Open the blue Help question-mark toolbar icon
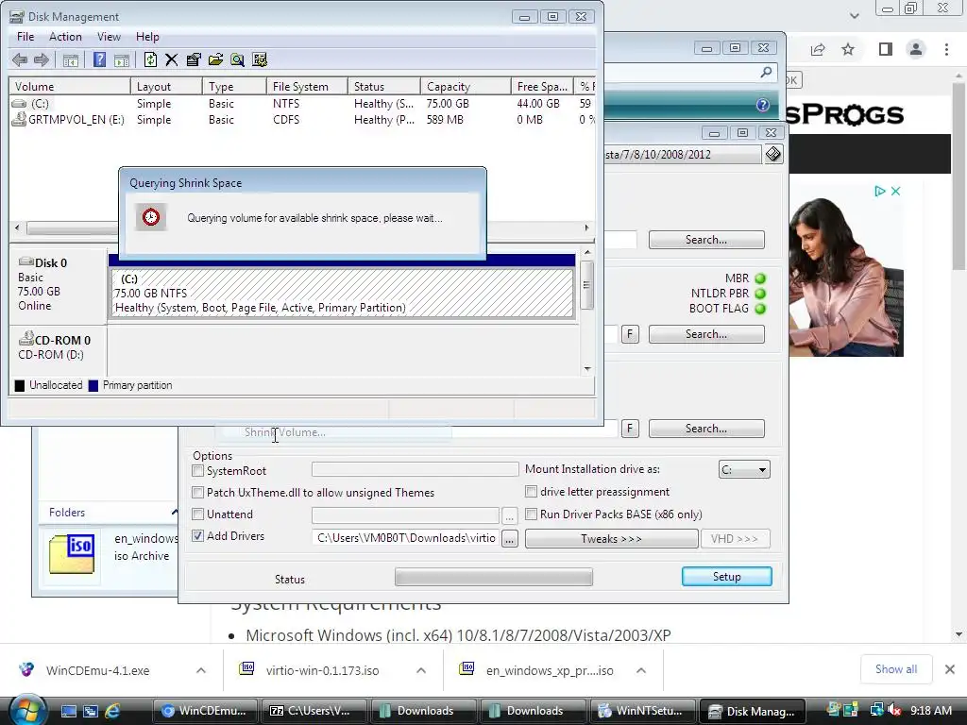The width and height of the screenshot is (967, 725). click(x=99, y=59)
